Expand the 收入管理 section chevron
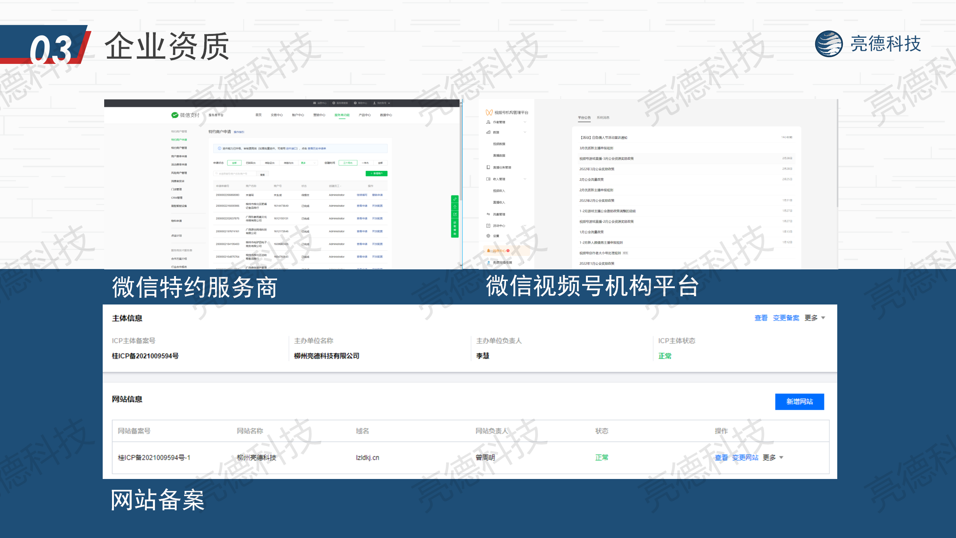 525,179
